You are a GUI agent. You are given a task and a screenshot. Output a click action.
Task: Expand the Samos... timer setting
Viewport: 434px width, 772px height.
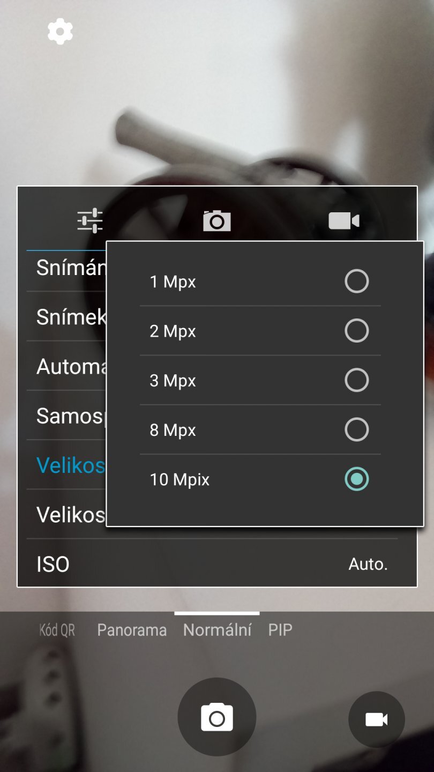click(69, 416)
